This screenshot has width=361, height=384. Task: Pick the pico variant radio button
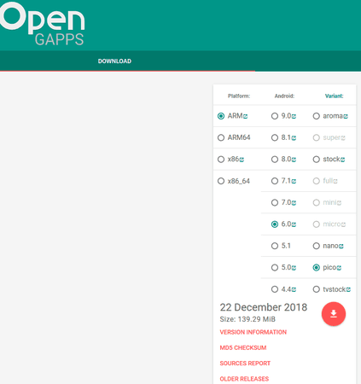(316, 267)
